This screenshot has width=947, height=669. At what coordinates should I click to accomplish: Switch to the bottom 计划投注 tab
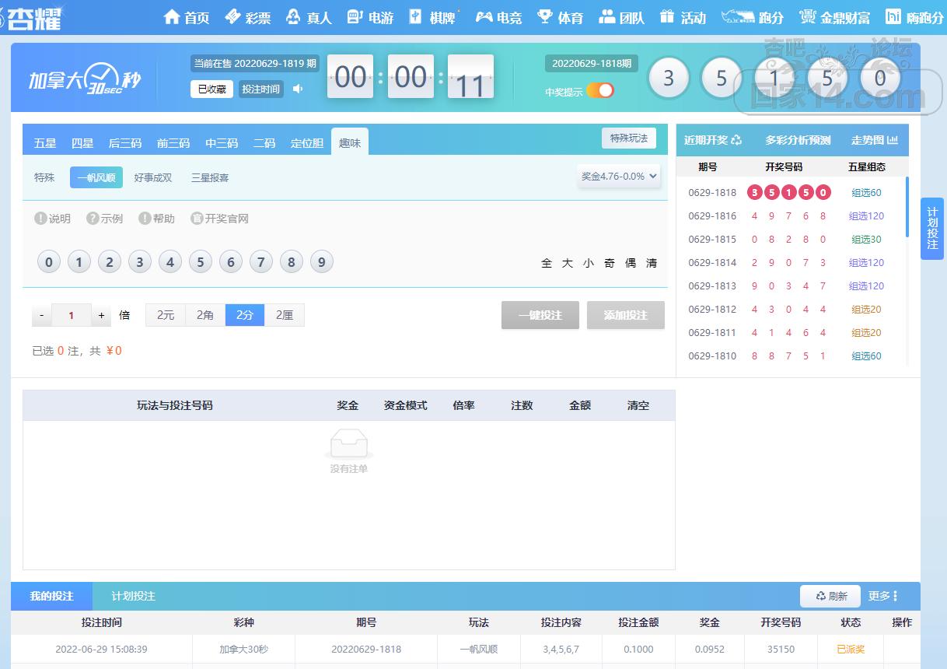pyautogui.click(x=133, y=596)
